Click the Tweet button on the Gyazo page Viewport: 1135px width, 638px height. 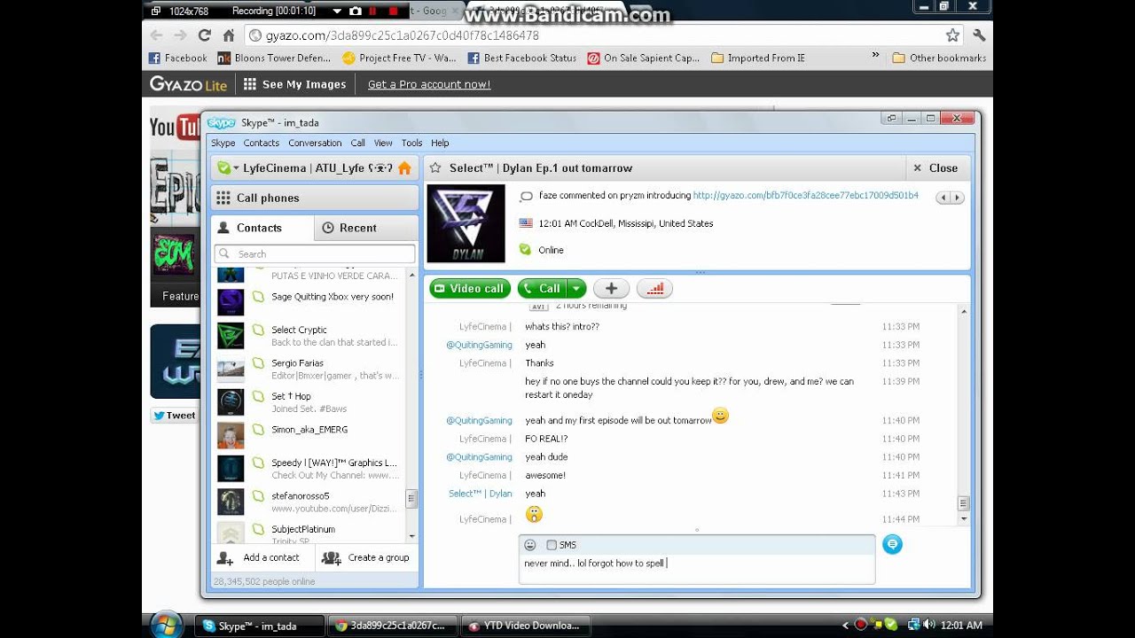click(173, 415)
